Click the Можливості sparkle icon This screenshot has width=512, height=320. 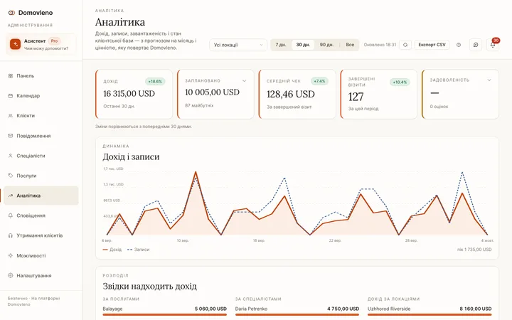[x=11, y=256]
